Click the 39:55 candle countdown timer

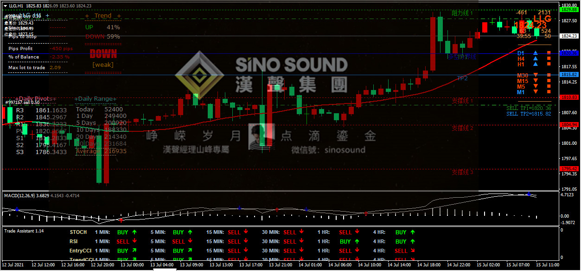524,36
